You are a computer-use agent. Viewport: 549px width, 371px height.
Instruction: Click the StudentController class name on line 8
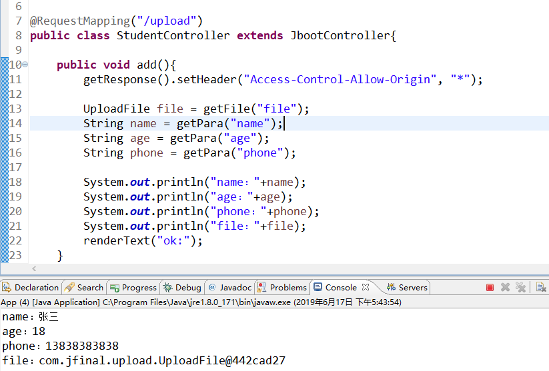click(x=173, y=35)
